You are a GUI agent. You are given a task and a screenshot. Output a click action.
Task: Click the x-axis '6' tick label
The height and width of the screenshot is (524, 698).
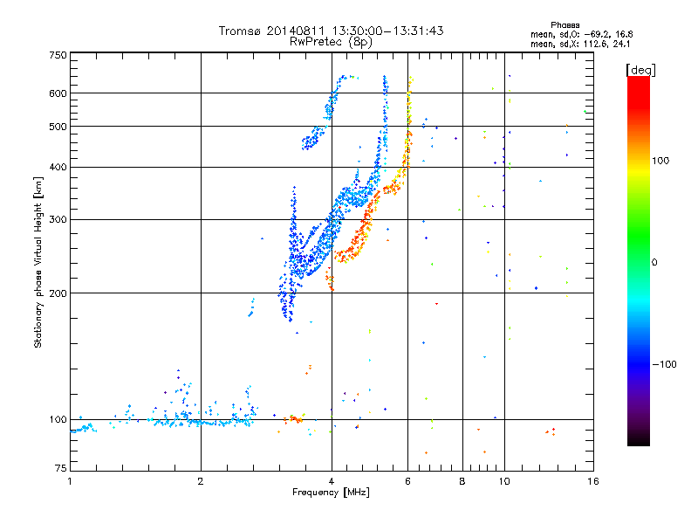tap(407, 481)
